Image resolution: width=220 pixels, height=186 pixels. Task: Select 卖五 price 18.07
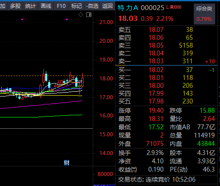coord(156,30)
